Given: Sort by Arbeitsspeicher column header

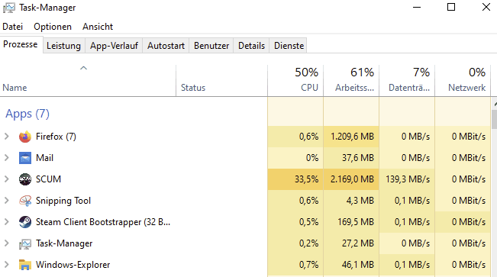Looking at the screenshot, I should (351, 80).
